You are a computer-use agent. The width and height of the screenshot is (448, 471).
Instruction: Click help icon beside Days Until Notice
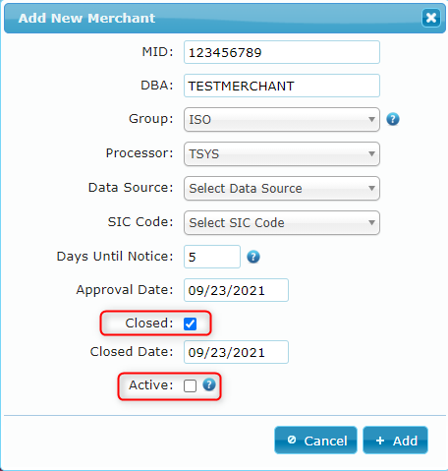tap(253, 257)
